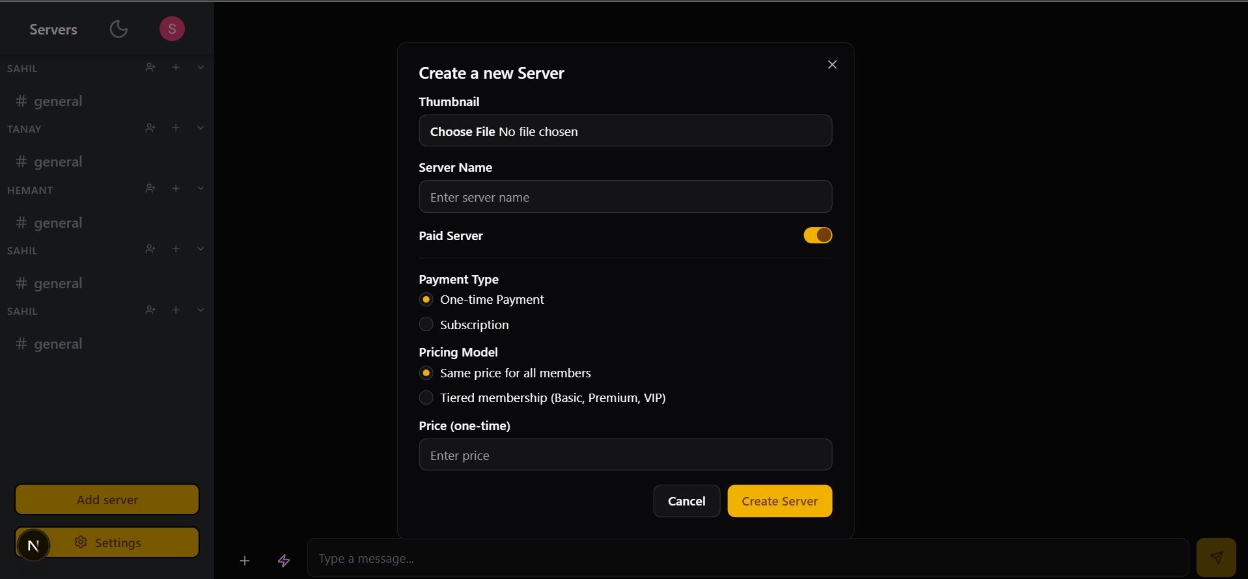Cancel the server creation dialog
The image size is (1248, 579).
[x=687, y=501]
